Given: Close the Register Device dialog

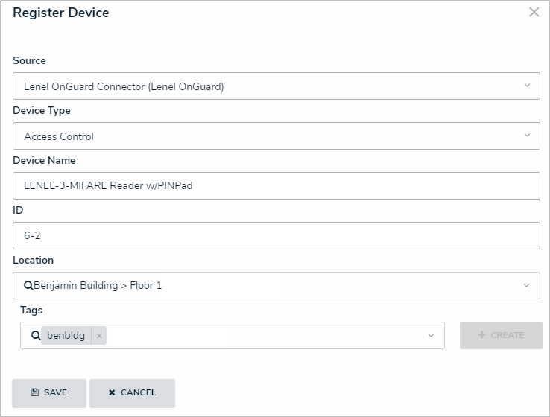Looking at the screenshot, I should (x=534, y=13).
